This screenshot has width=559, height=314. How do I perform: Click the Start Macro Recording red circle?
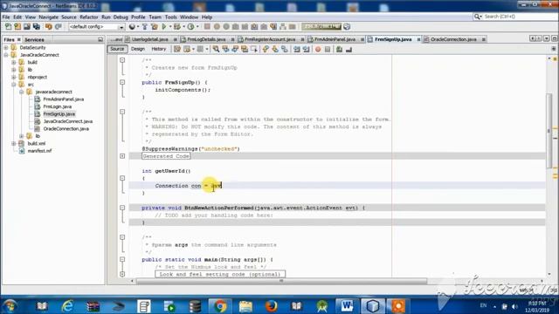tap(318, 49)
